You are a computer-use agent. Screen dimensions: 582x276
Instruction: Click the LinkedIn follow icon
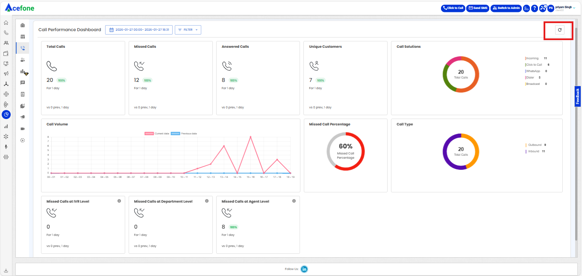(x=304, y=269)
